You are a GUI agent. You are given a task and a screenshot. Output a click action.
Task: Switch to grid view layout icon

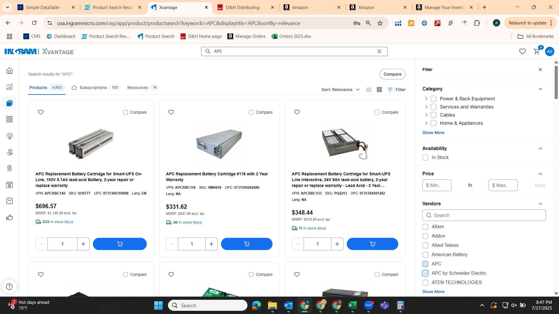point(379,90)
